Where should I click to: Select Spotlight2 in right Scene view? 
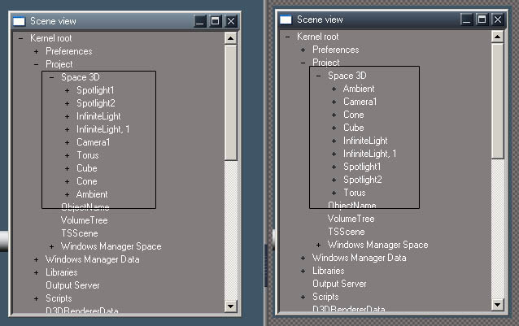[363, 180]
